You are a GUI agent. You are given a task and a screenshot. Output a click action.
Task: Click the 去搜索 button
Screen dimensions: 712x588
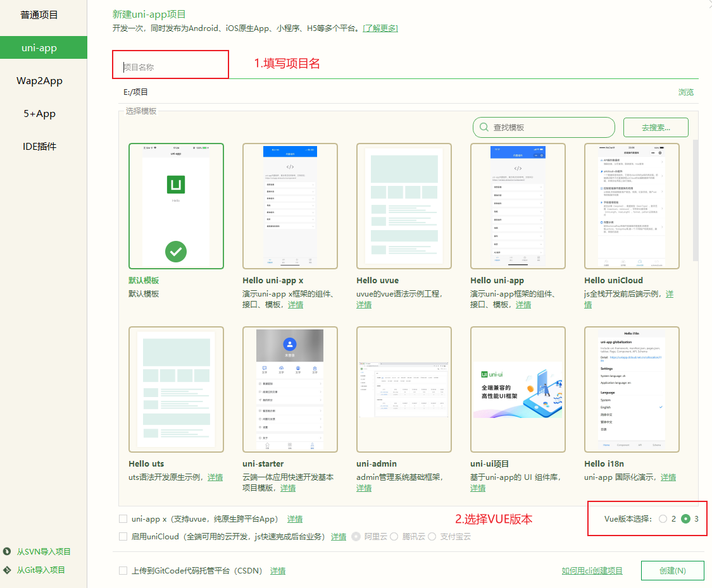[656, 127]
